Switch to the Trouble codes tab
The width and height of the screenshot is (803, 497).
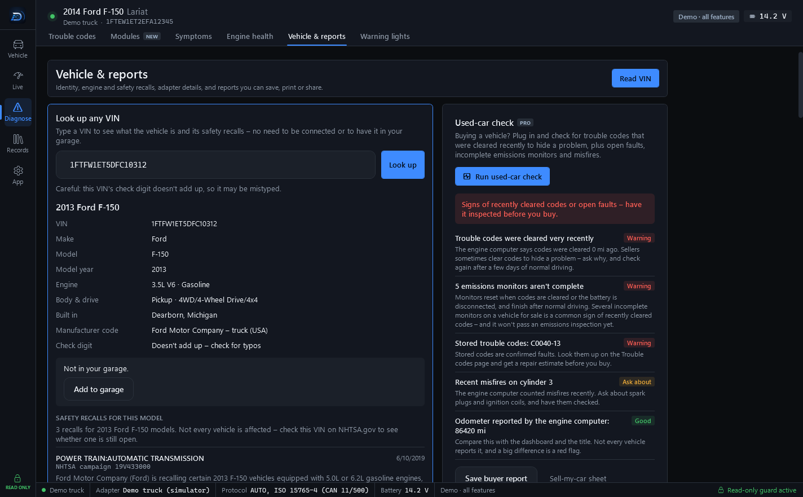point(72,36)
